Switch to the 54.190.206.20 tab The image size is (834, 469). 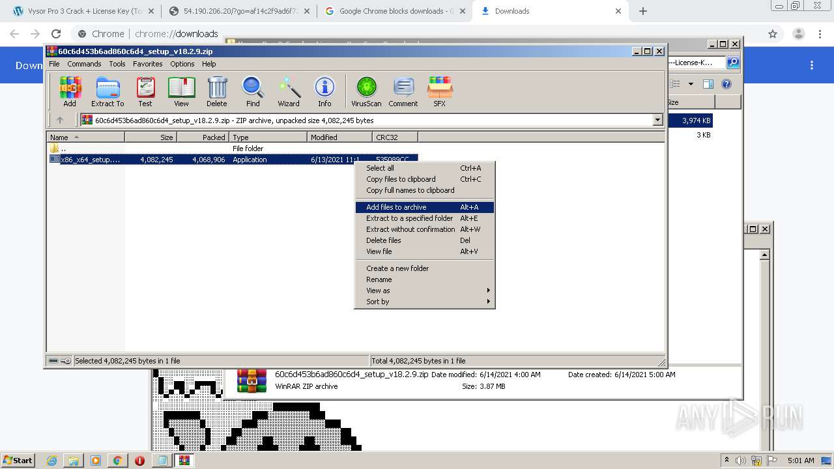pos(239,11)
